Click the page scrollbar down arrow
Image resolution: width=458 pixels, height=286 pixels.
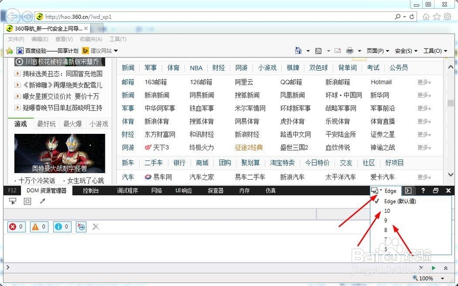451,175
